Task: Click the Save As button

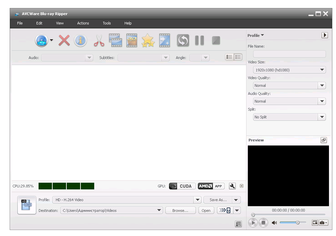Action: [x=218, y=200]
